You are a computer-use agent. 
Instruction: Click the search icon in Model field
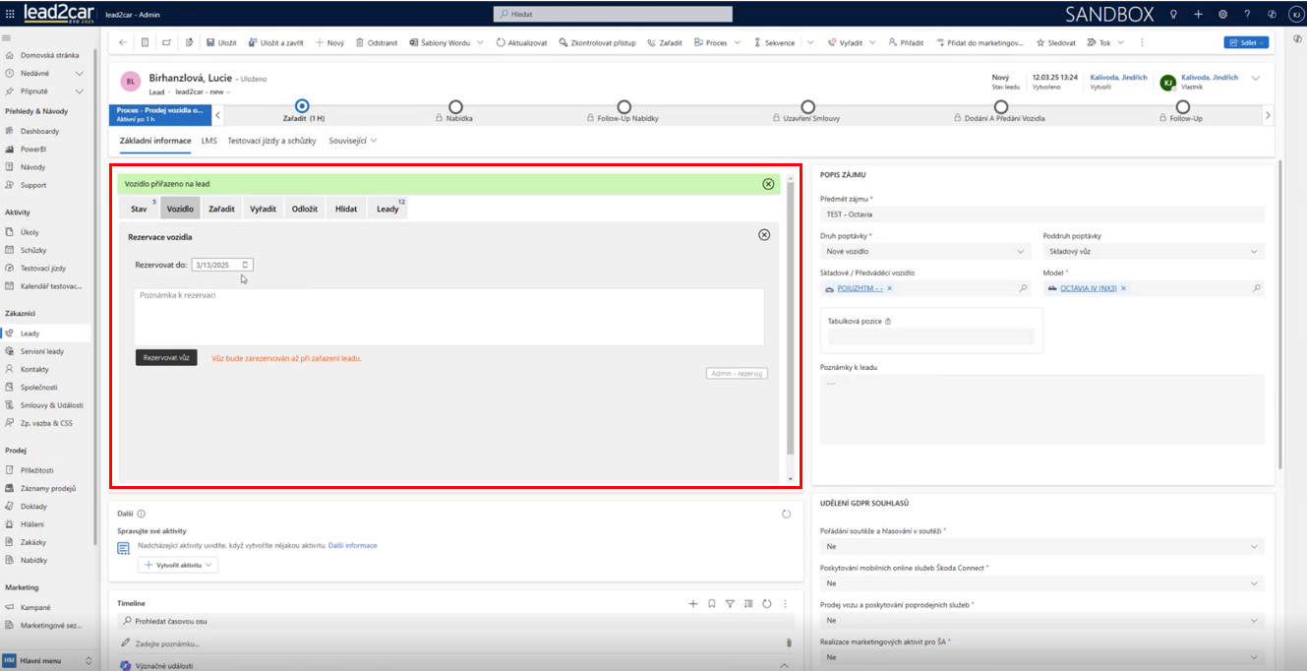point(1256,288)
